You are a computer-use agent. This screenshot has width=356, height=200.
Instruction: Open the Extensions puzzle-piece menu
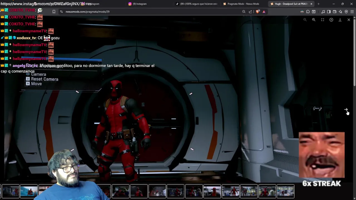pos(308,12)
